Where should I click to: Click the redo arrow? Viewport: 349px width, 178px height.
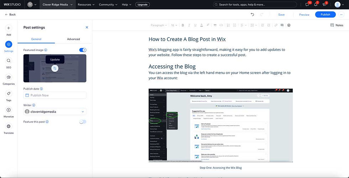262,15
